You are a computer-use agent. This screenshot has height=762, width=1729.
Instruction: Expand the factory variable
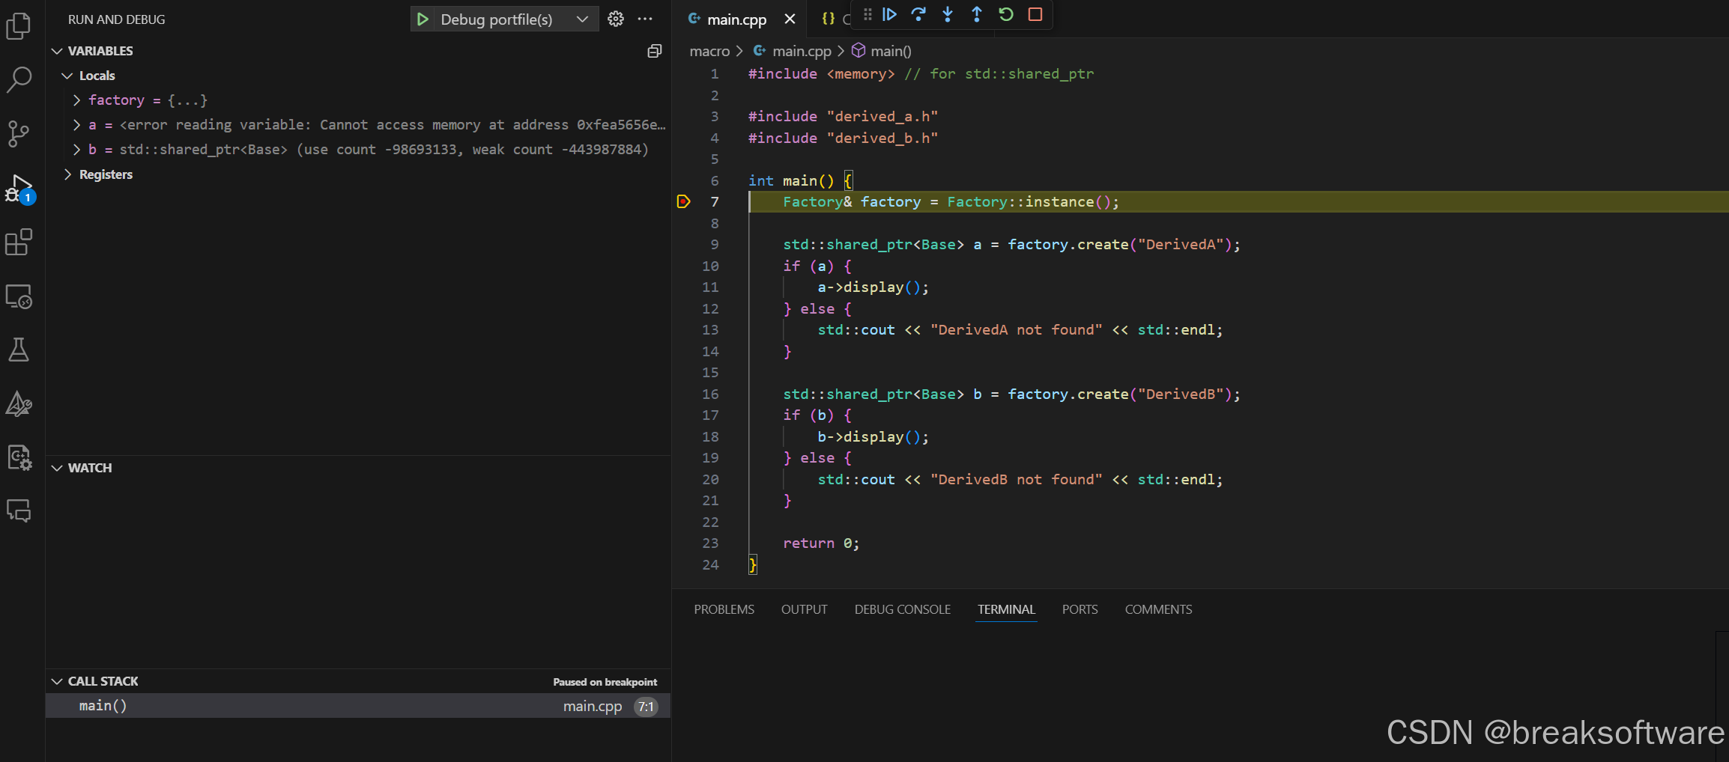tap(76, 100)
